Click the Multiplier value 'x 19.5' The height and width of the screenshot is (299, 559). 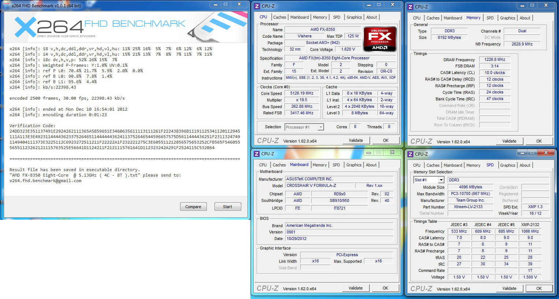pyautogui.click(x=302, y=100)
